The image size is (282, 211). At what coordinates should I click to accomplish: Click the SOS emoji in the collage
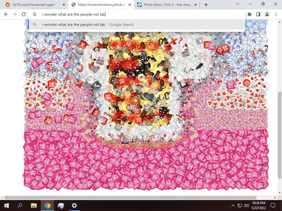click(96, 113)
